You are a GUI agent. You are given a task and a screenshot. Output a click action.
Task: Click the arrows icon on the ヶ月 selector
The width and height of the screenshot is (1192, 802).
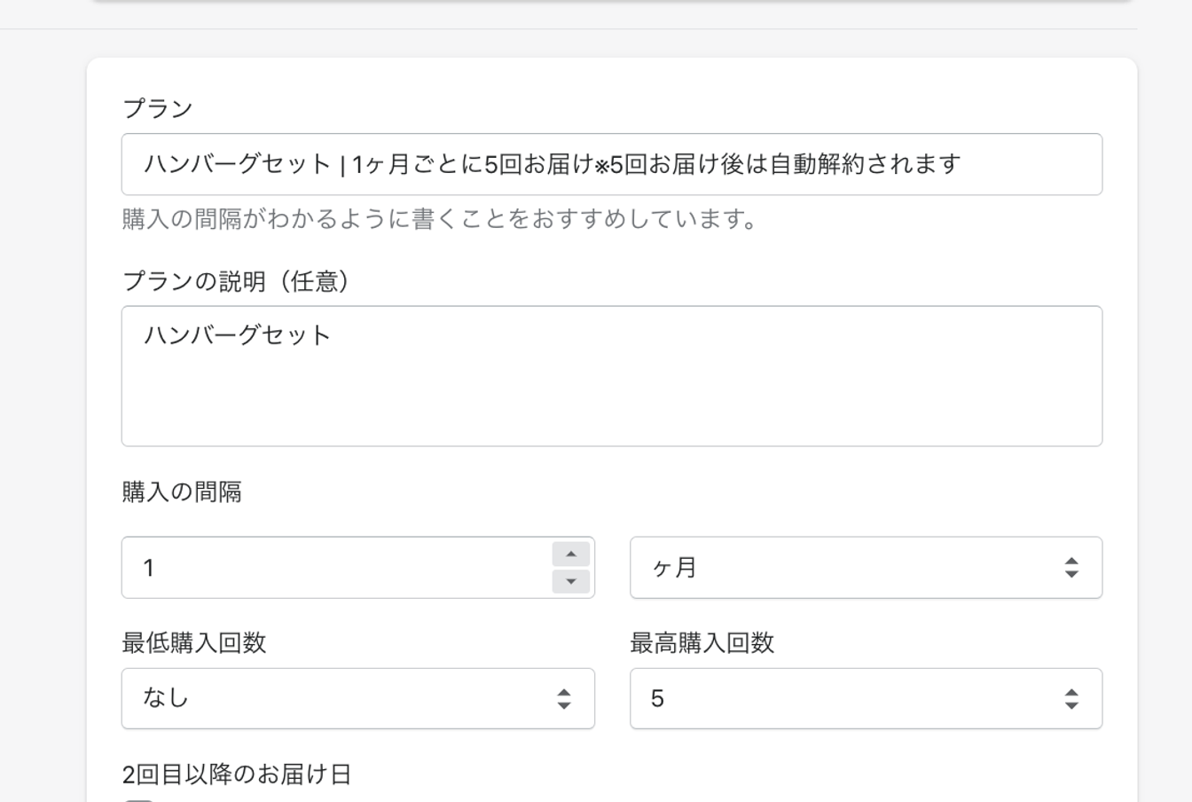1071,568
